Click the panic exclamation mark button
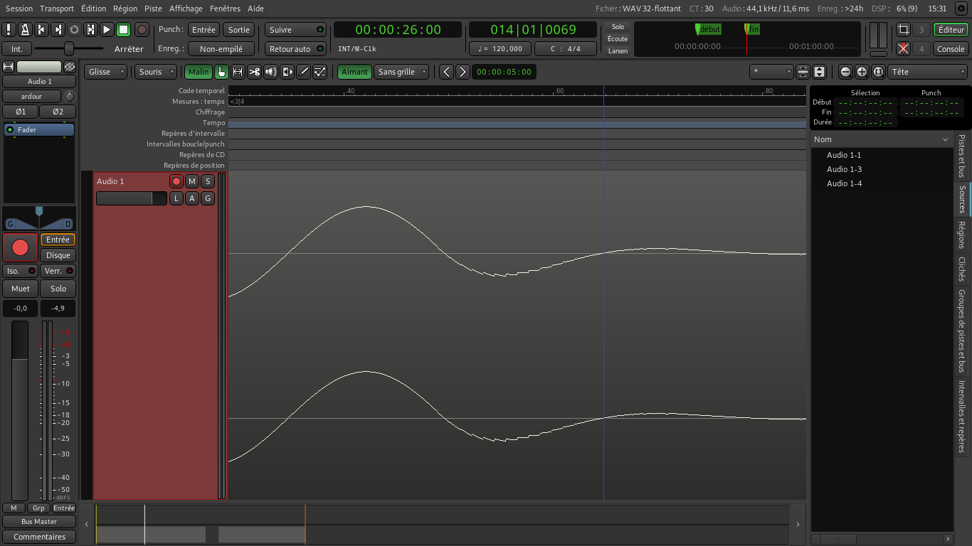 pos(9,29)
